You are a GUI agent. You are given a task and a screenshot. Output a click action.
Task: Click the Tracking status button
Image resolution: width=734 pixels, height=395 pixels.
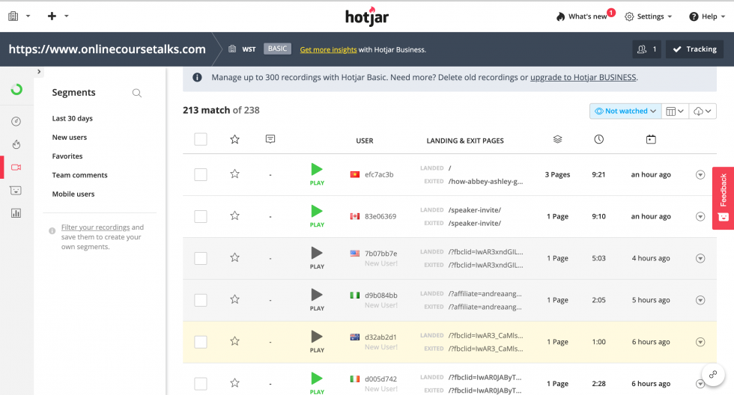coord(695,49)
